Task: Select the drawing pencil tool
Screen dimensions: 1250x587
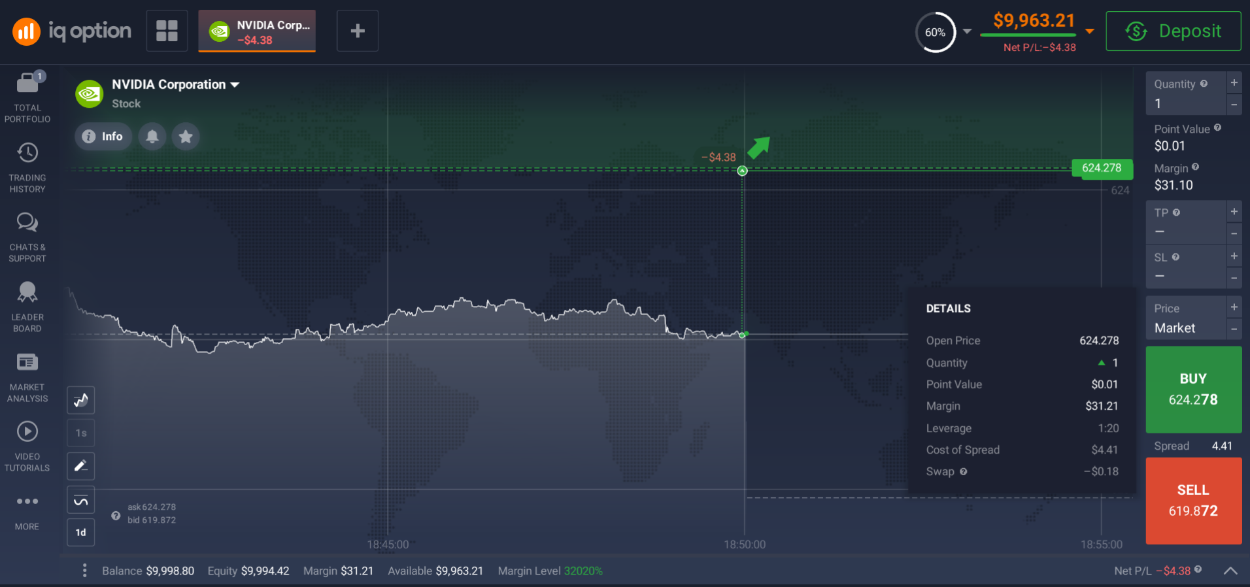Action: [x=81, y=466]
